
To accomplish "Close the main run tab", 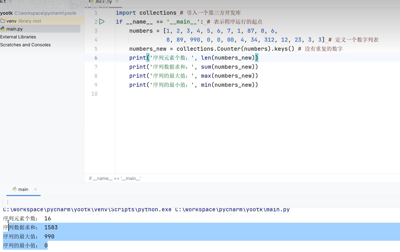I will (36, 189).
